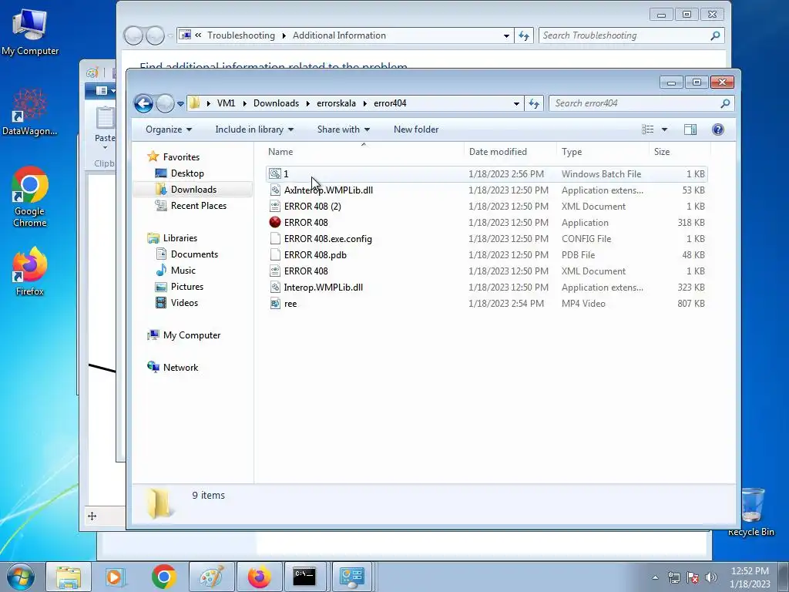The image size is (789, 592).
Task: Switch to Command Prompt on the taskbar
Action: [x=304, y=577]
